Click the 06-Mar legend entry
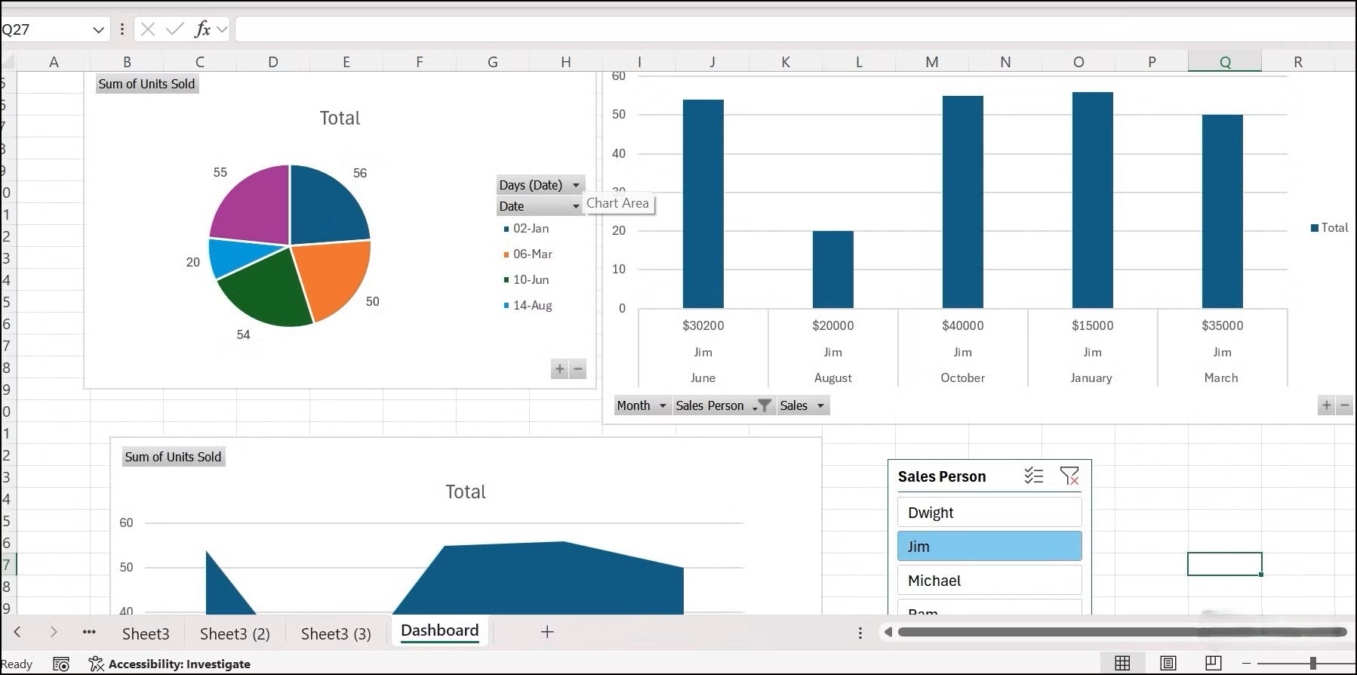1357x675 pixels. point(528,254)
